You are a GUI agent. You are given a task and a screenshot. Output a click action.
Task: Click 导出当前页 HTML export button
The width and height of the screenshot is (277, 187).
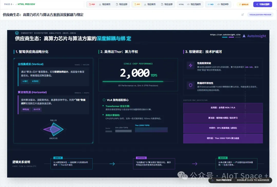click(x=194, y=4)
